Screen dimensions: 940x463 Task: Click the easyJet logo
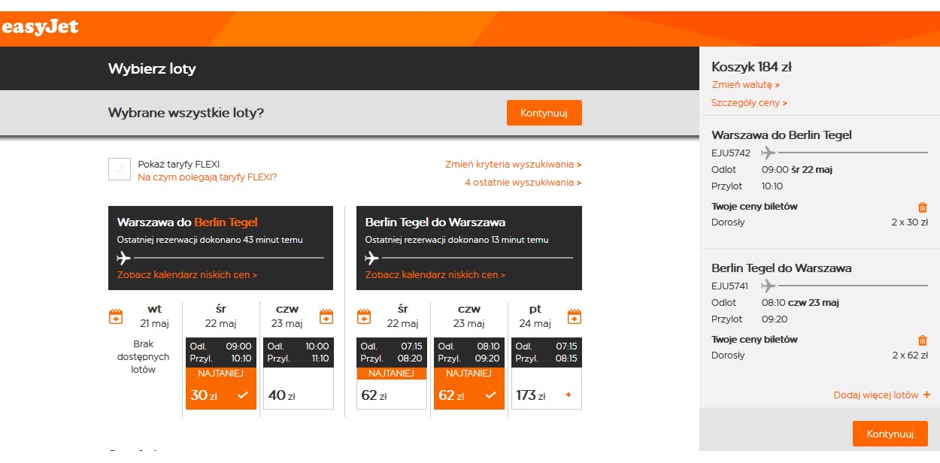[39, 29]
